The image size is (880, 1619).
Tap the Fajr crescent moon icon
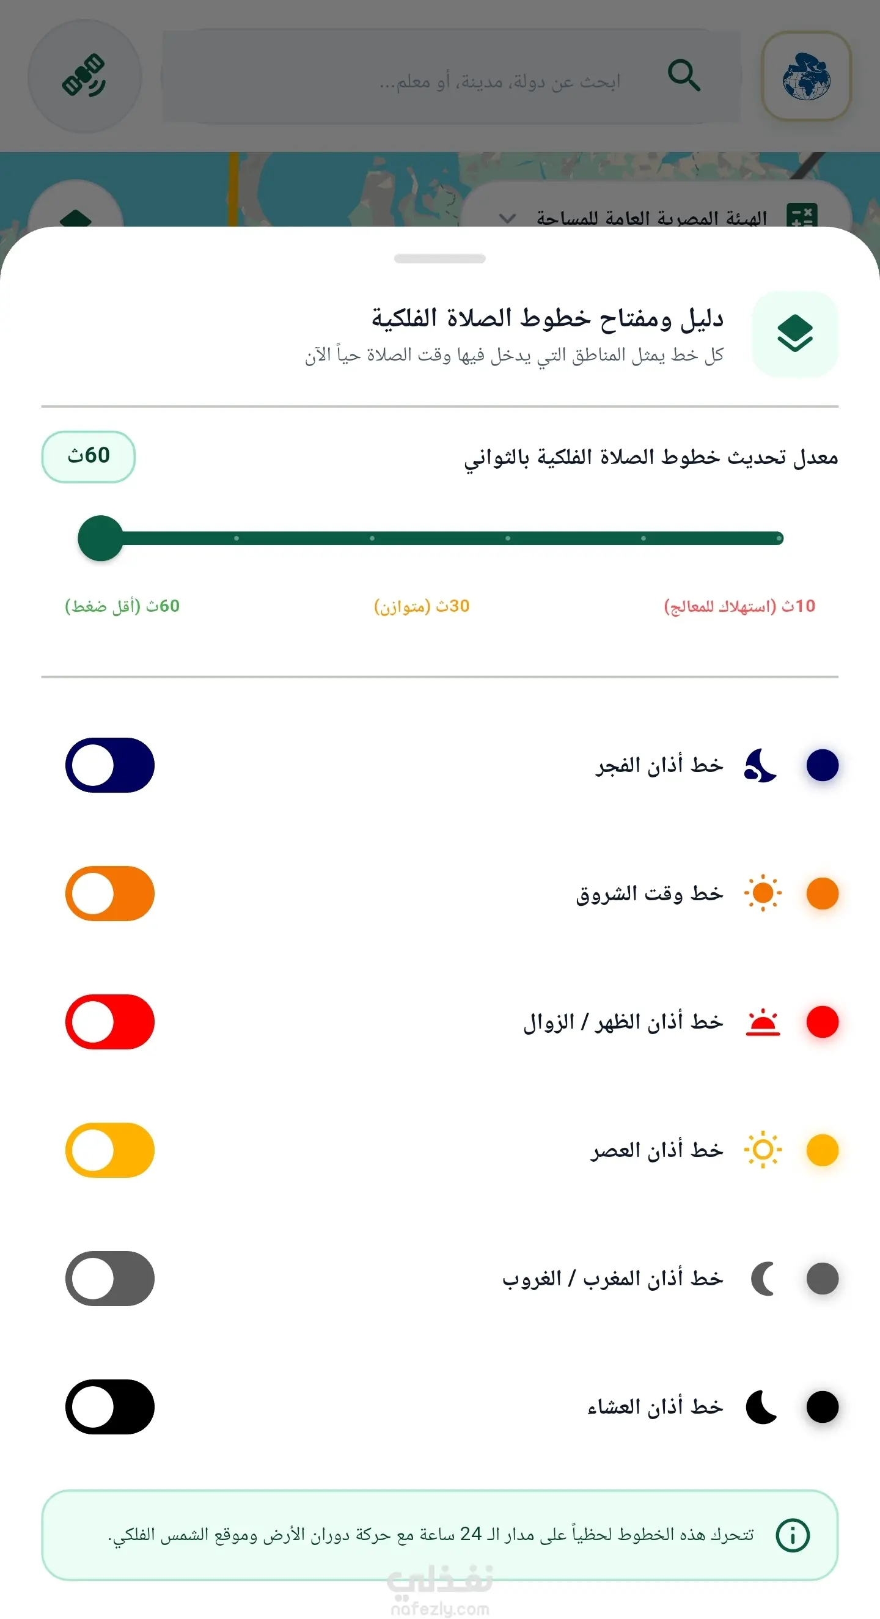761,766
